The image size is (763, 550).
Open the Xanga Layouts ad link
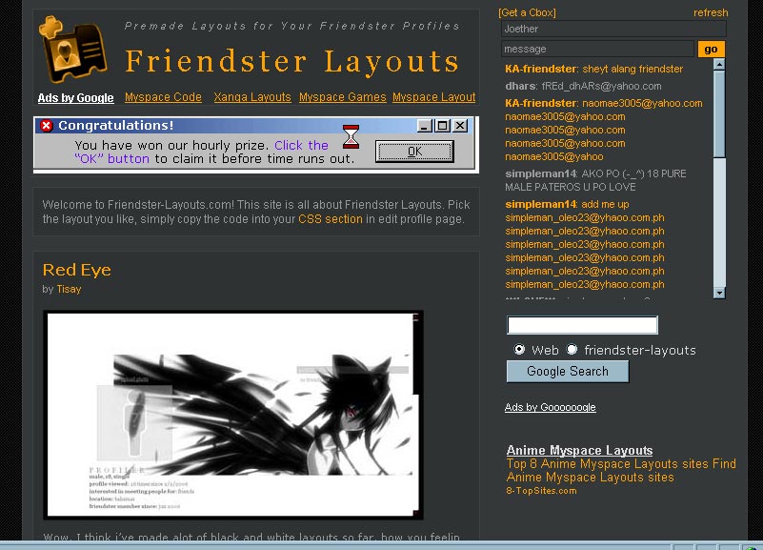[252, 97]
